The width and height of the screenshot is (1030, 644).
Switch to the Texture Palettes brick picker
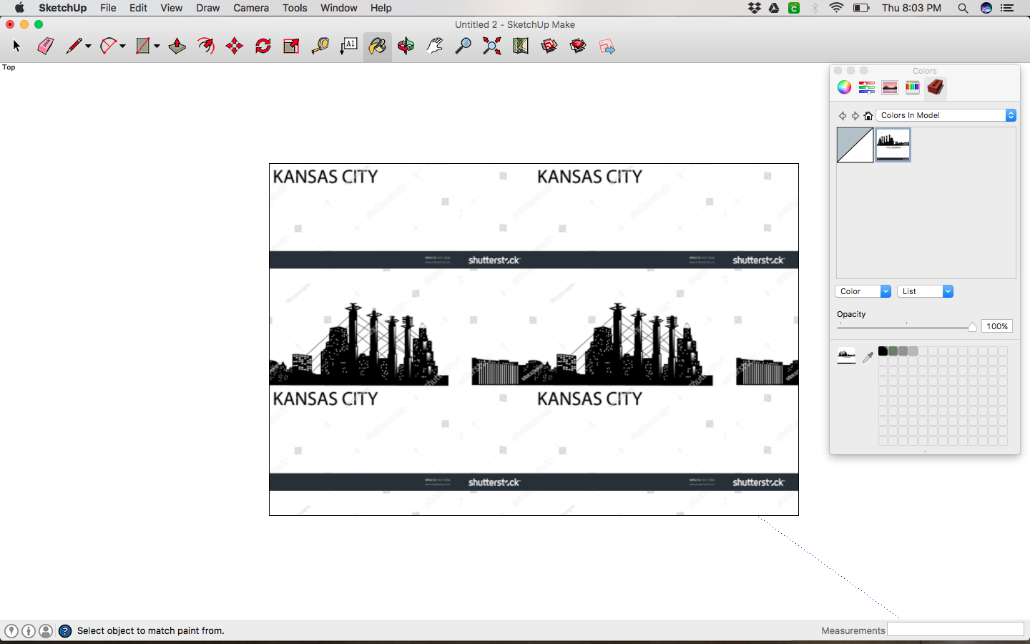click(936, 87)
